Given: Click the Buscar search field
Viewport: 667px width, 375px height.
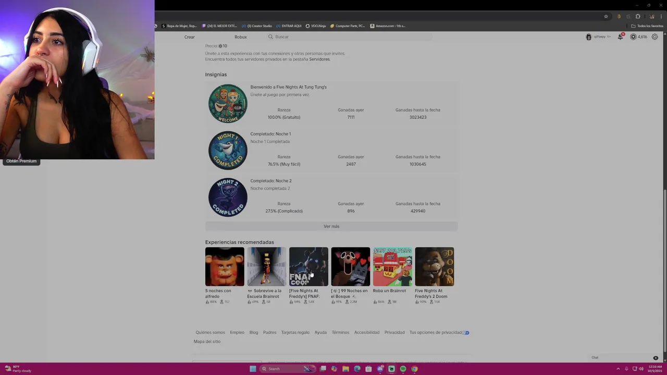Looking at the screenshot, I should click(349, 37).
